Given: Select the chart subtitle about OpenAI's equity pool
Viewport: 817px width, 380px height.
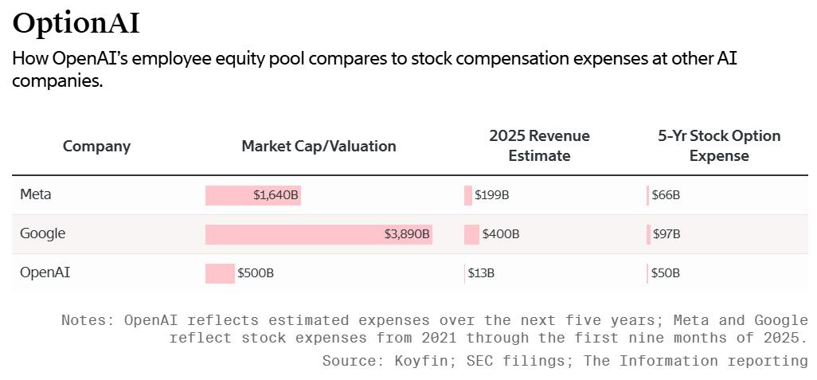Looking at the screenshot, I should click(374, 69).
